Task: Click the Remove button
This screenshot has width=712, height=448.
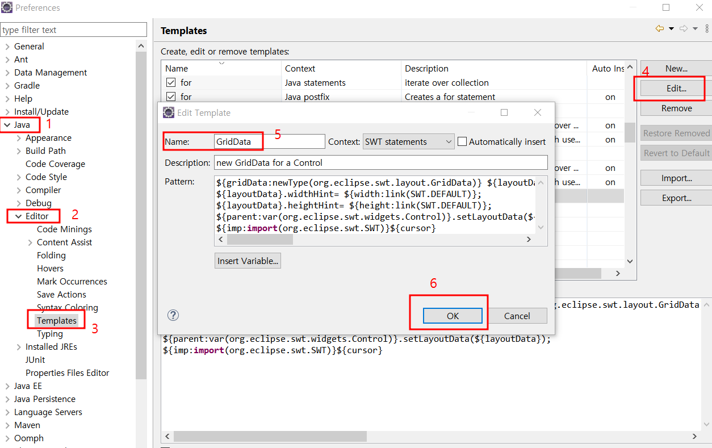Action: tap(676, 108)
